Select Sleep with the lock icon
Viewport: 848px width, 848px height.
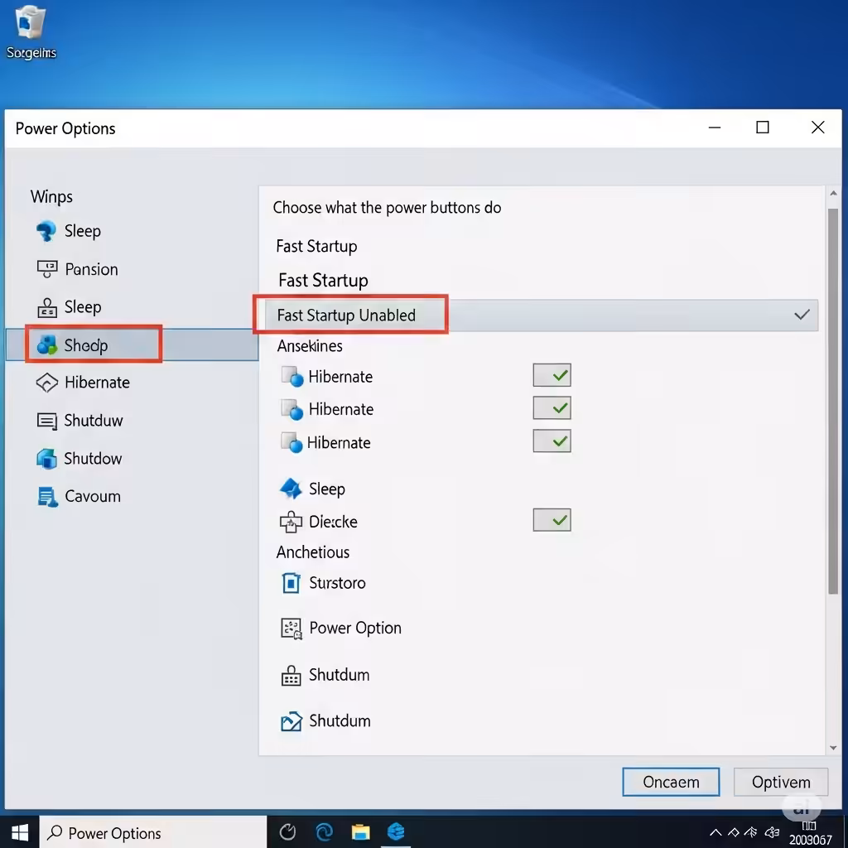69,306
